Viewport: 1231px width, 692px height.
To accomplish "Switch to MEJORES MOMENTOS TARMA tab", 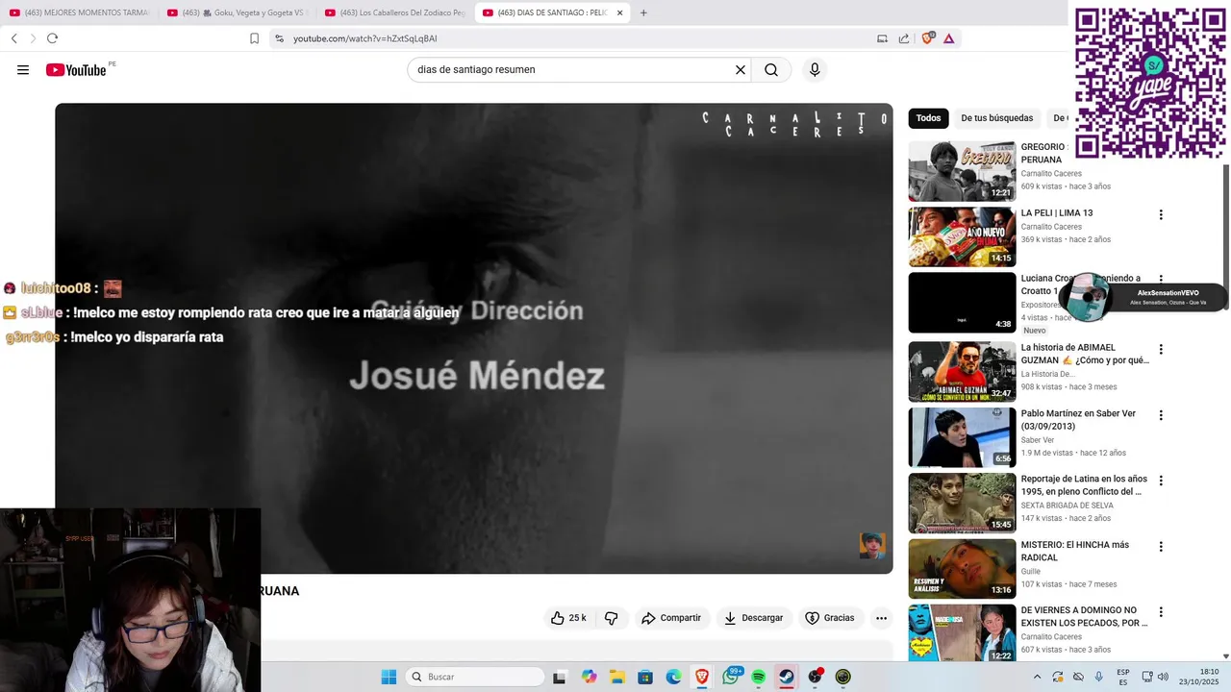I will (x=80, y=12).
